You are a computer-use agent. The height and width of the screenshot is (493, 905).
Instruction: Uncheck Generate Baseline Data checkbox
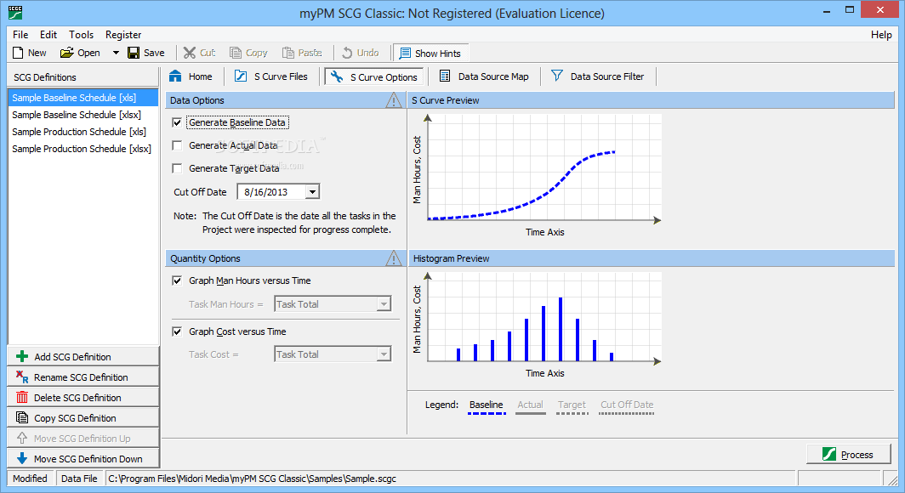(177, 122)
